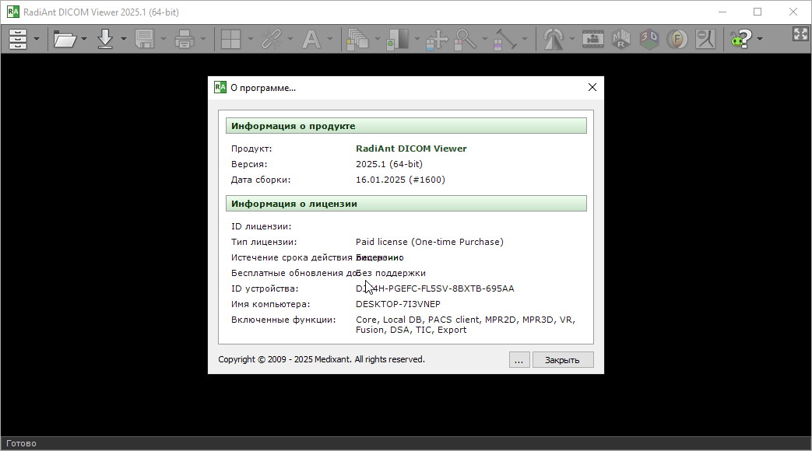
Task: Expand the annotations letter A dropdown arrow
Action: 330,39
